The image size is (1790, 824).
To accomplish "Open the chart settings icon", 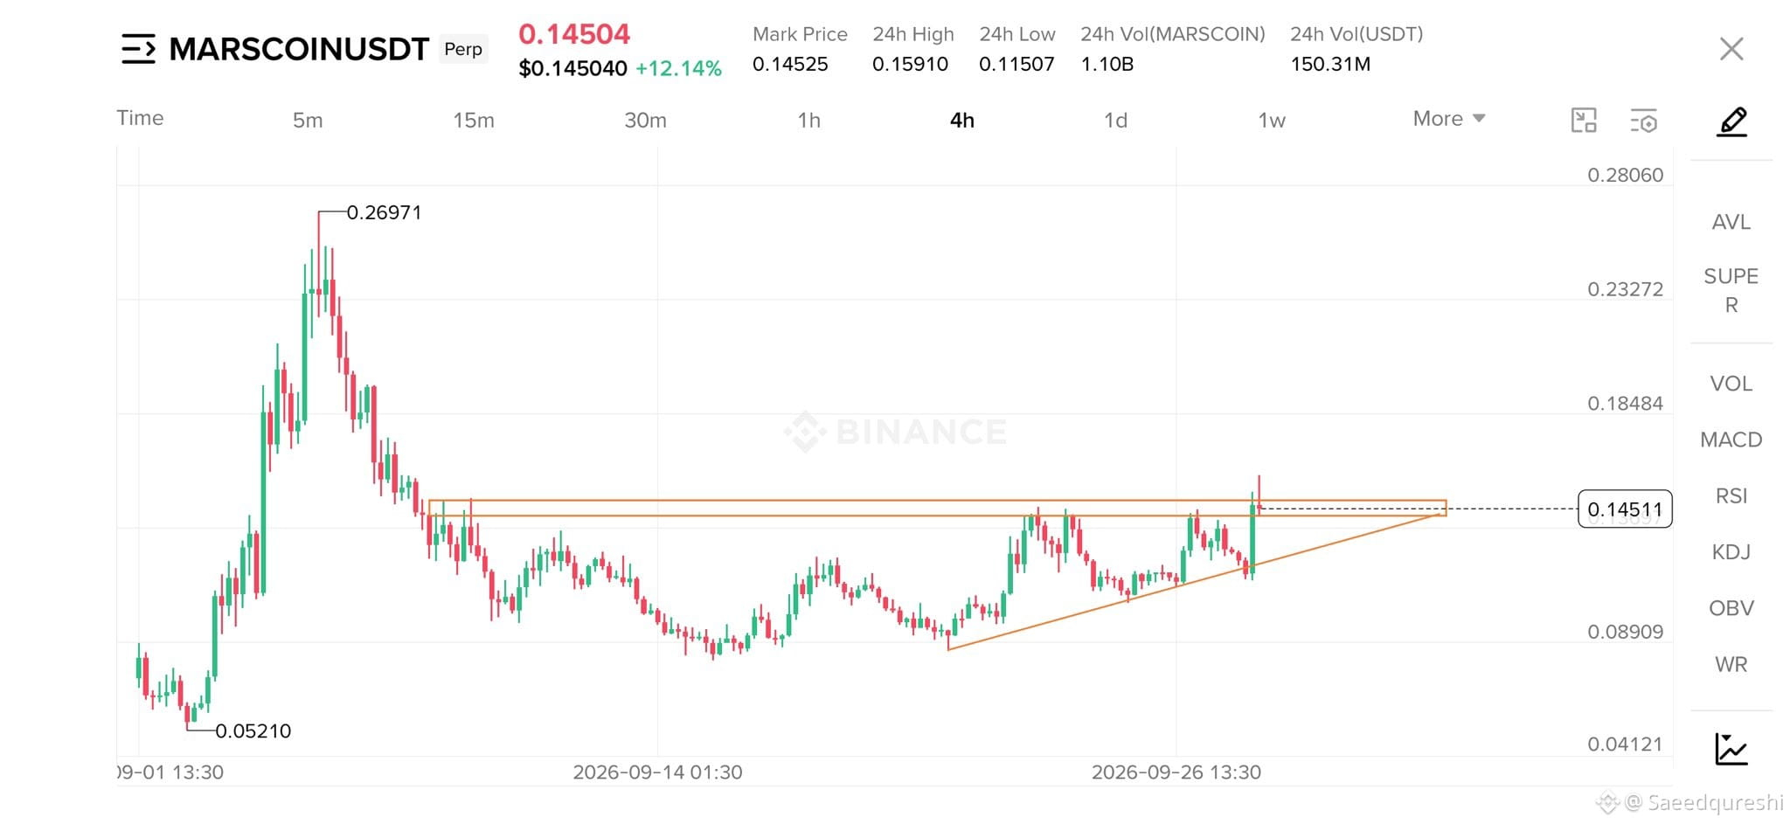I will tap(1643, 121).
